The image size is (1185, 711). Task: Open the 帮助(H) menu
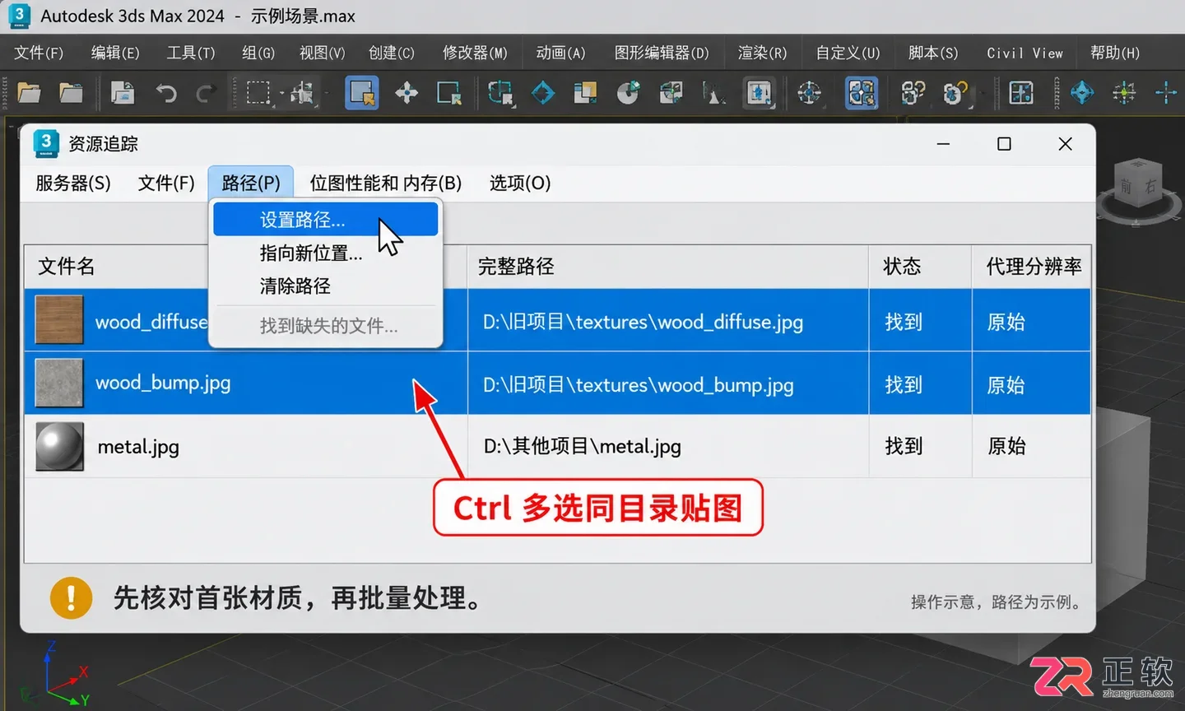(1115, 53)
